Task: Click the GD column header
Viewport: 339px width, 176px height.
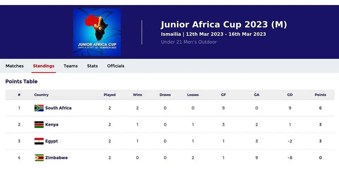Action: point(290,95)
